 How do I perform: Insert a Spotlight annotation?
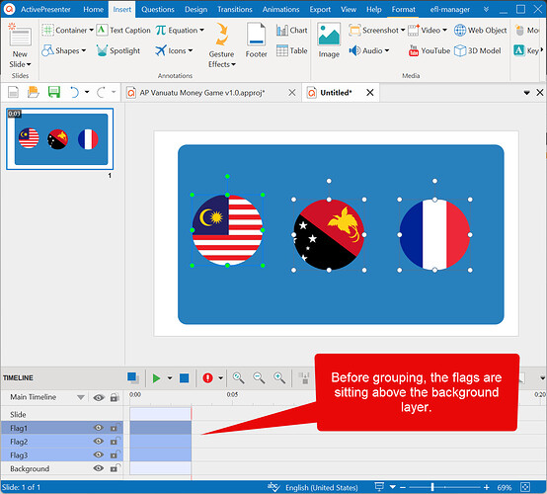(x=118, y=51)
